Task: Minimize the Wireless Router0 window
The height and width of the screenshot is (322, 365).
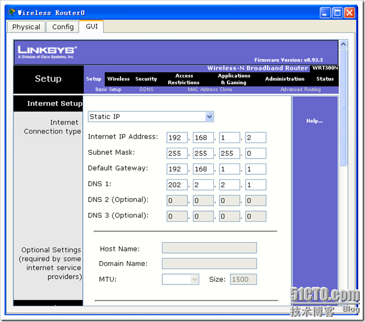Action: coord(325,13)
